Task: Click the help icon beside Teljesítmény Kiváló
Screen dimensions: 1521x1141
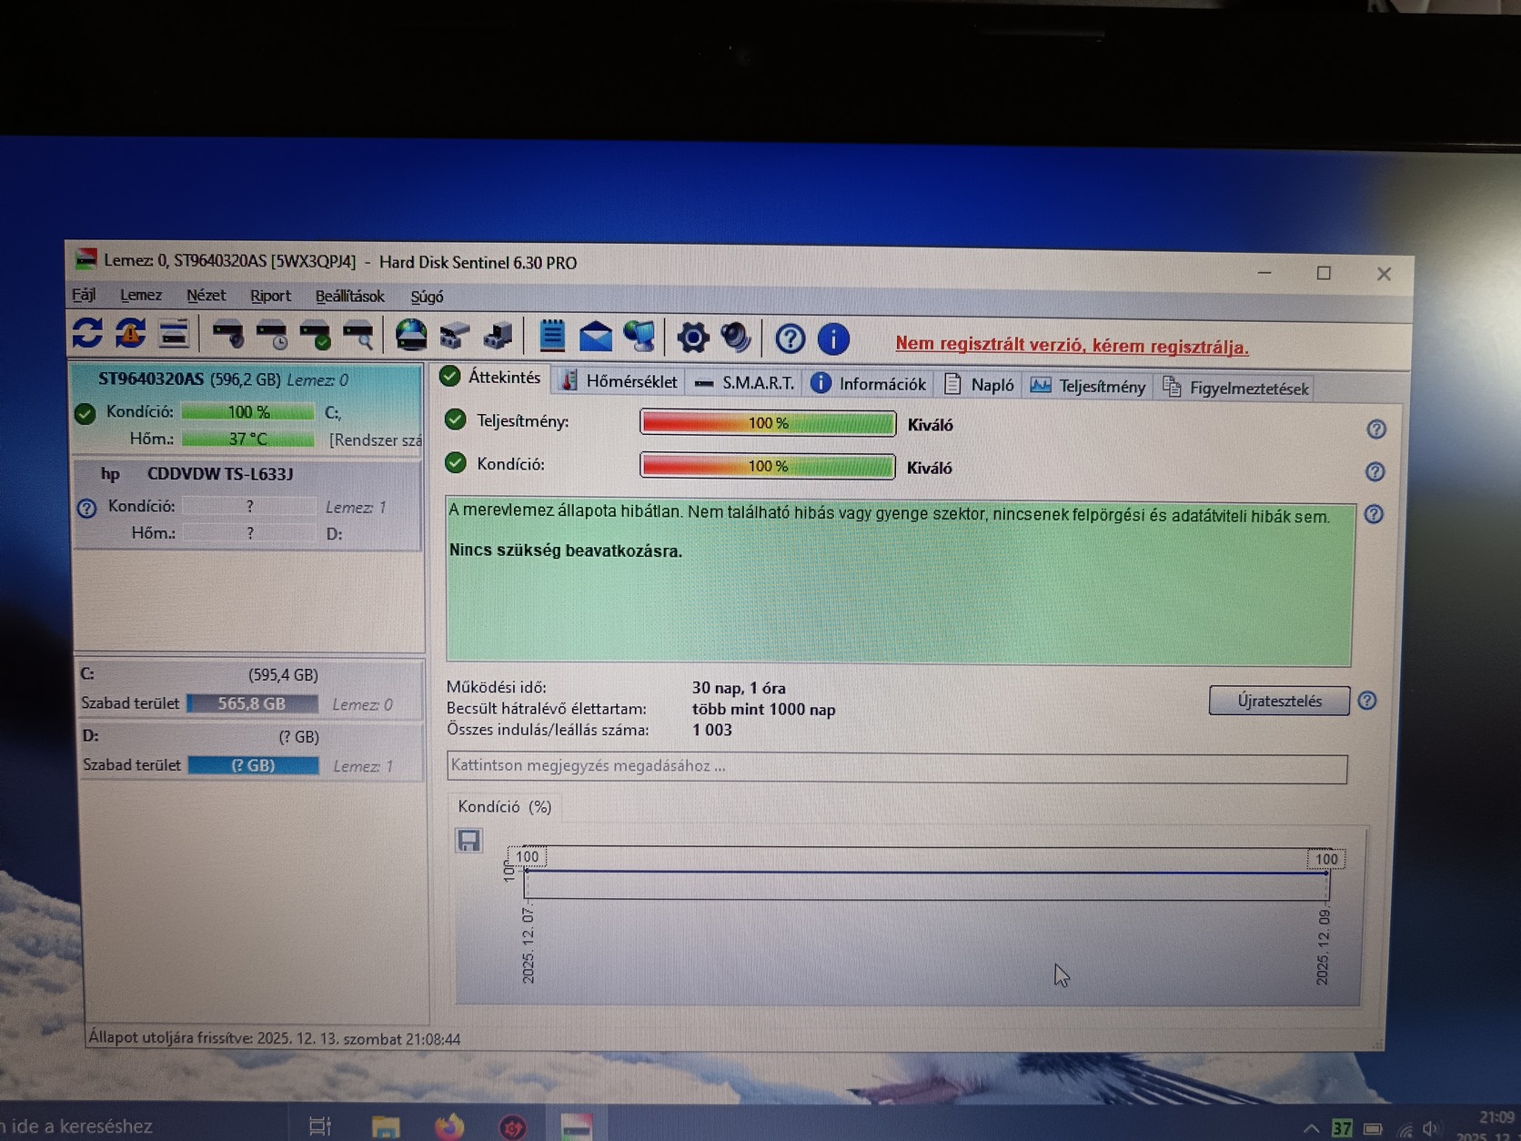Action: pyautogui.click(x=1376, y=429)
